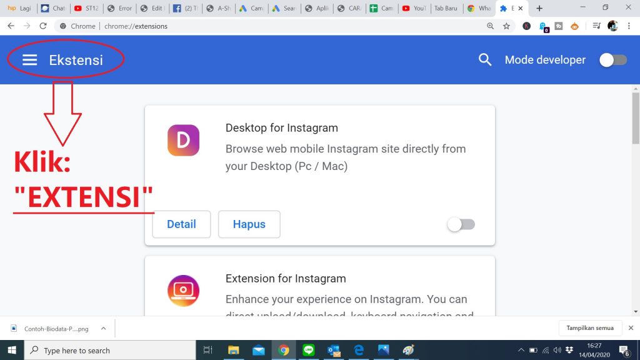Enable the Mode developer toggle

coord(612,60)
